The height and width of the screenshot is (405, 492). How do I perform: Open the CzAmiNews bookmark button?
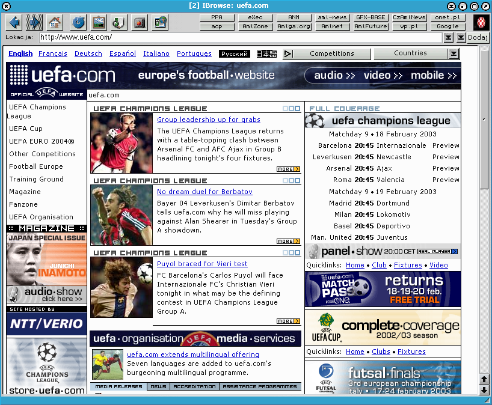click(409, 17)
